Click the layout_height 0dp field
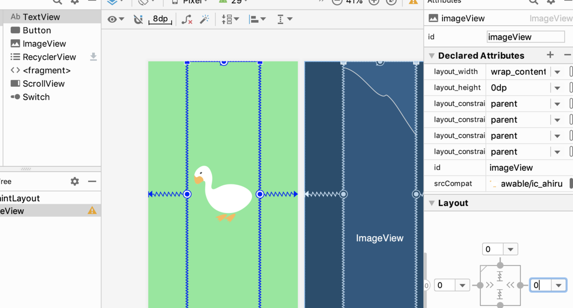 pos(518,88)
